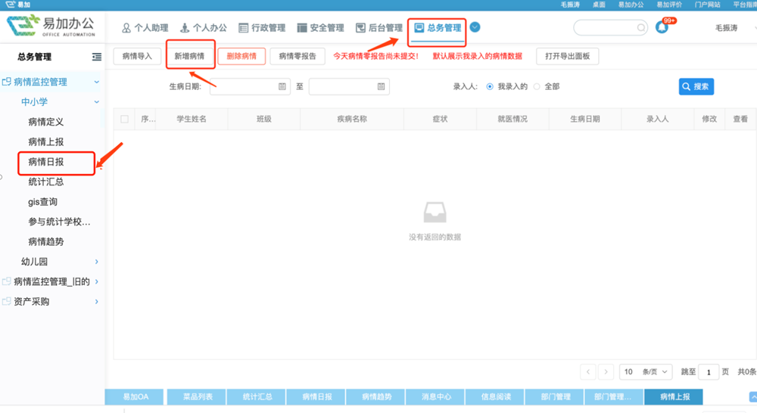
Task: Collapse the 病情监控管理 tree node
Action: pos(97,82)
